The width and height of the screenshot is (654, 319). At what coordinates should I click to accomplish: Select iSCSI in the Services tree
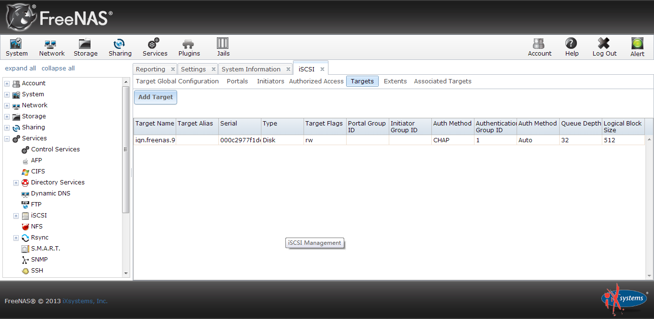point(39,216)
